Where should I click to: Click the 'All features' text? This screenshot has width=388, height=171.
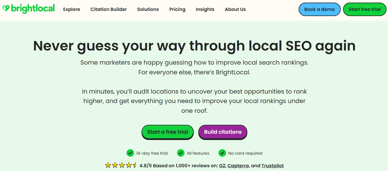point(198,153)
